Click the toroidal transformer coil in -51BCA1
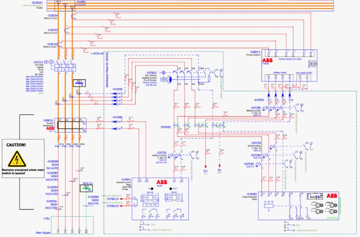The height and width of the screenshot is (237, 360). [x=57, y=125]
